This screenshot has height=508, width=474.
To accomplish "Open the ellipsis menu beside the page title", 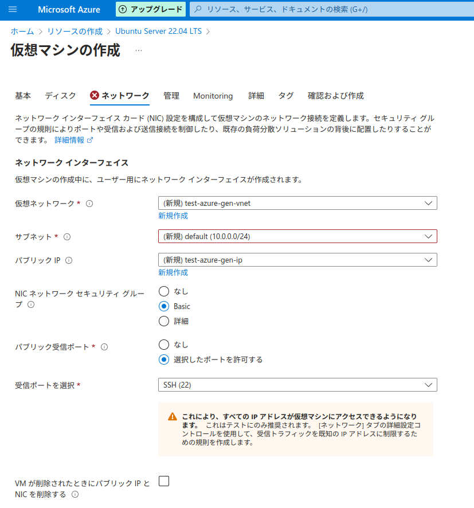I will pos(139,50).
